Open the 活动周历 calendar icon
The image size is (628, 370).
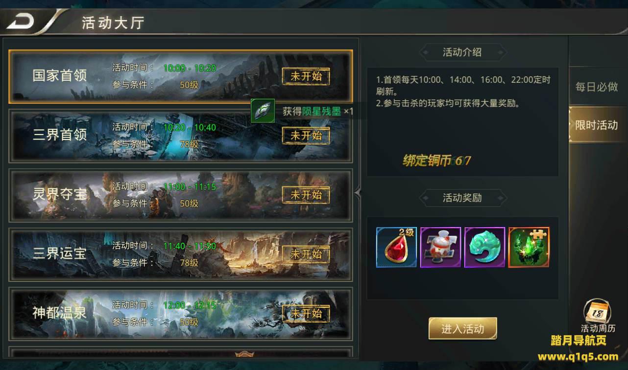coord(597,315)
